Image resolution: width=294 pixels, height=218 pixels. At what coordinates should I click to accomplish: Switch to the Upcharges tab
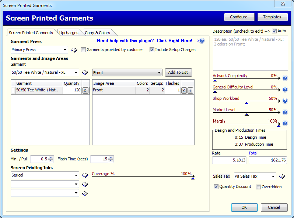(69, 33)
